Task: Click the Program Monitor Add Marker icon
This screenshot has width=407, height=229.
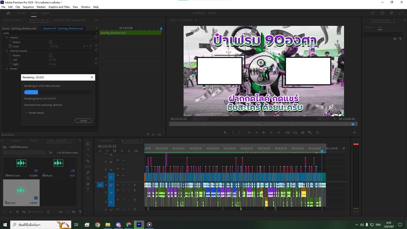Action: [x=225, y=132]
